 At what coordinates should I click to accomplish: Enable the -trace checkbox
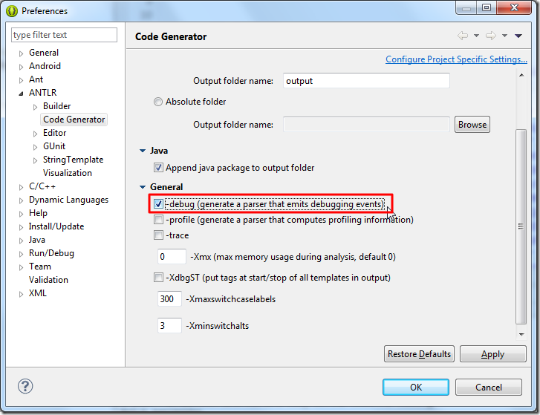pos(158,235)
